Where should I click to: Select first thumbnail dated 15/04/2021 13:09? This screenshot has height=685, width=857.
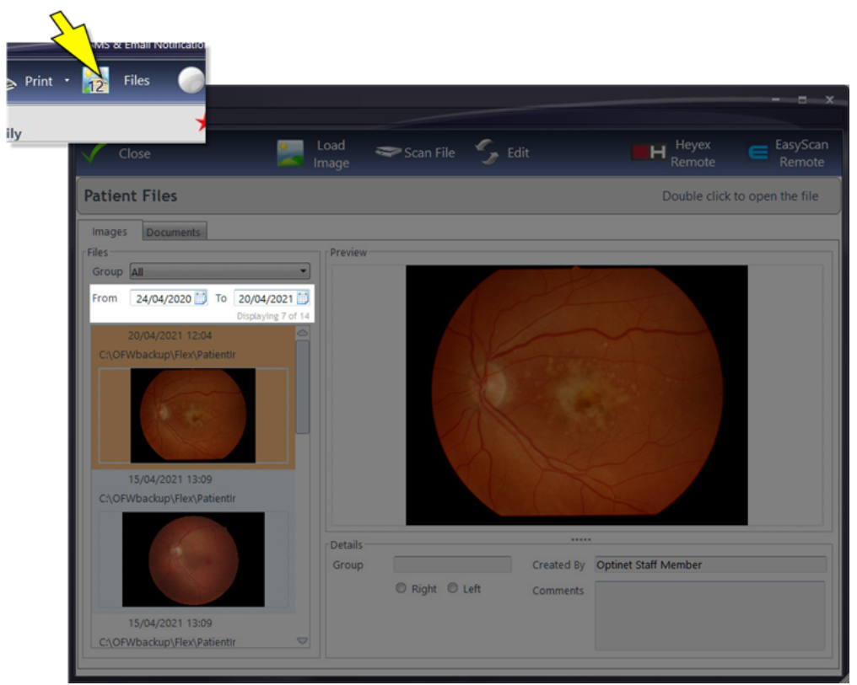click(x=193, y=559)
